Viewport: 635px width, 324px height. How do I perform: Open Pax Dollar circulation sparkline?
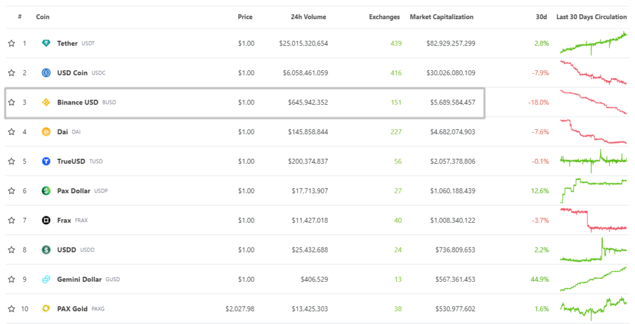coord(593,191)
